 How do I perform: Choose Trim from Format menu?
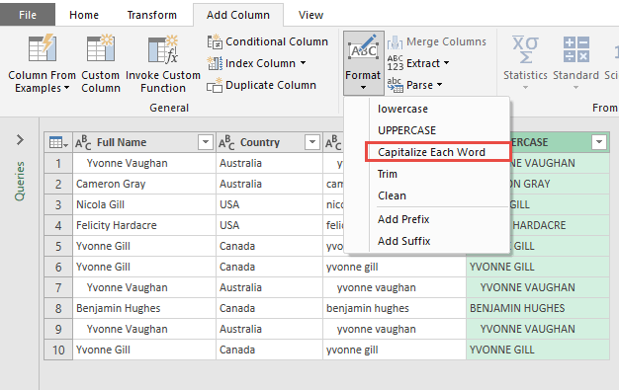[x=427, y=174]
